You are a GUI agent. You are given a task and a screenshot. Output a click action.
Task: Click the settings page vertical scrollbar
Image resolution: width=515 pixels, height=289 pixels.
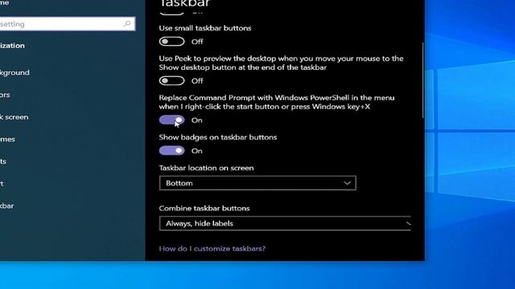click(422, 80)
